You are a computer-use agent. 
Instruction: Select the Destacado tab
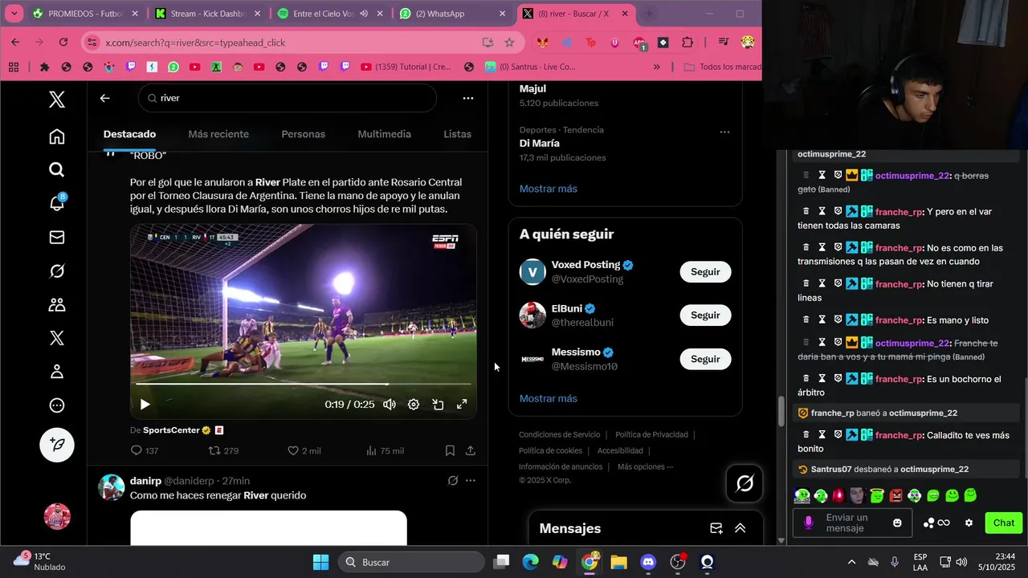pos(129,134)
